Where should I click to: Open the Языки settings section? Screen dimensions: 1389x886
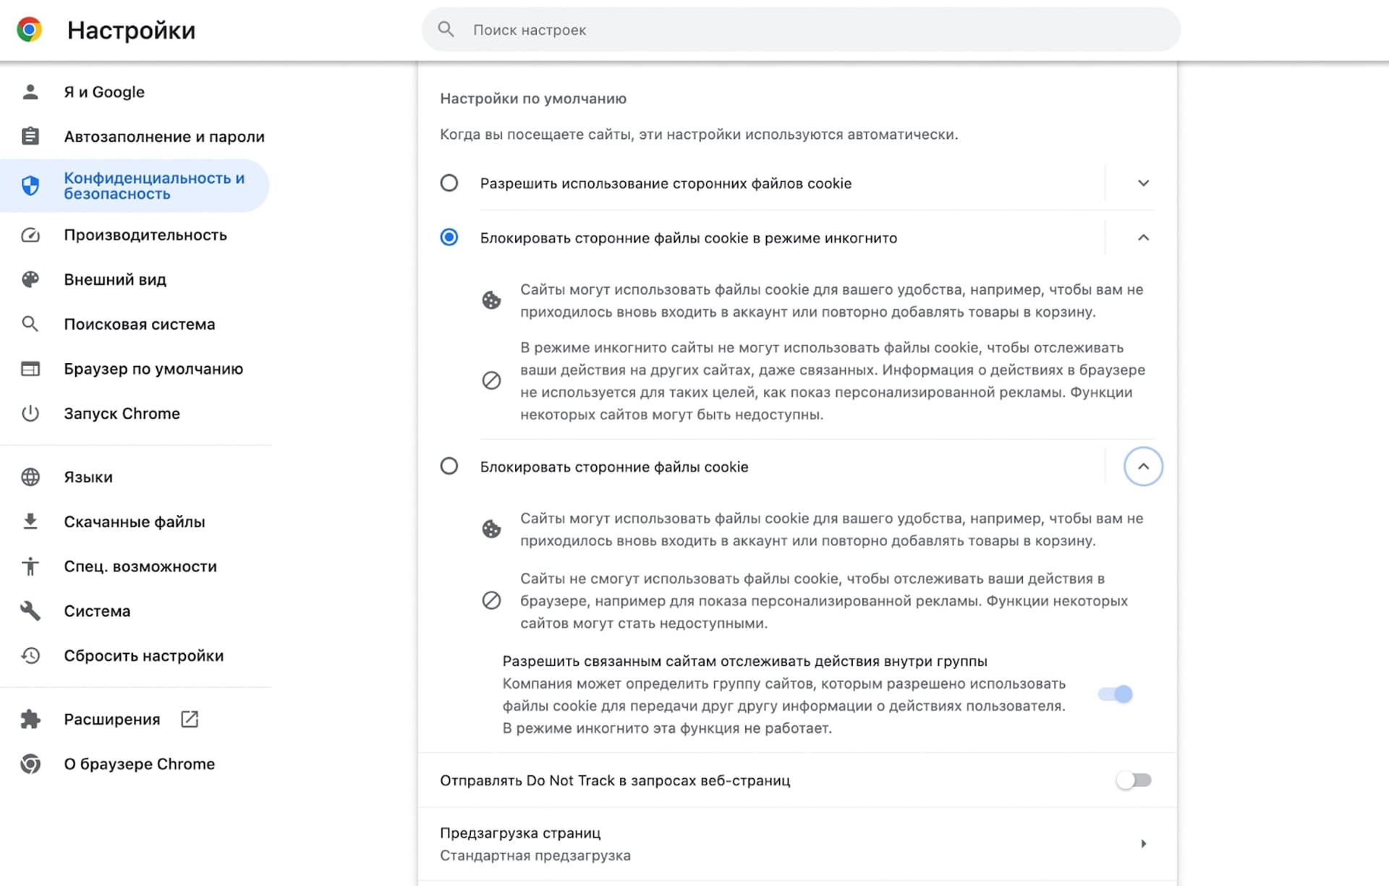(x=88, y=477)
